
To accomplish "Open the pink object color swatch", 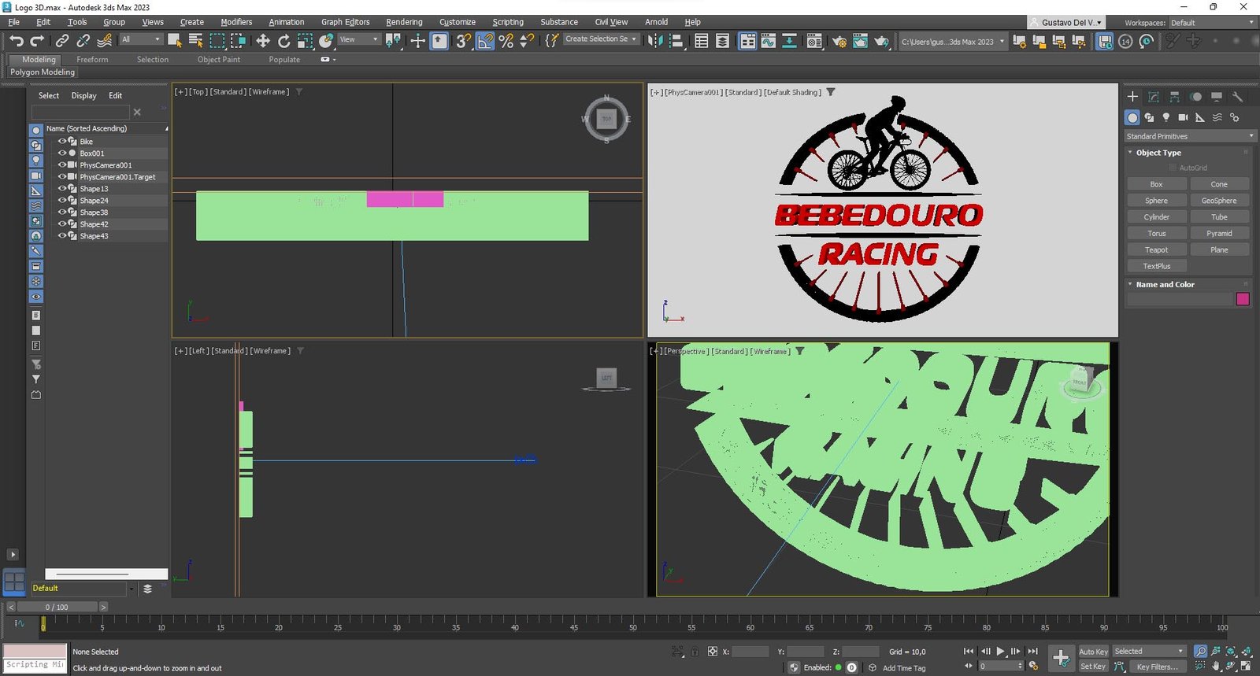I will (x=1243, y=299).
